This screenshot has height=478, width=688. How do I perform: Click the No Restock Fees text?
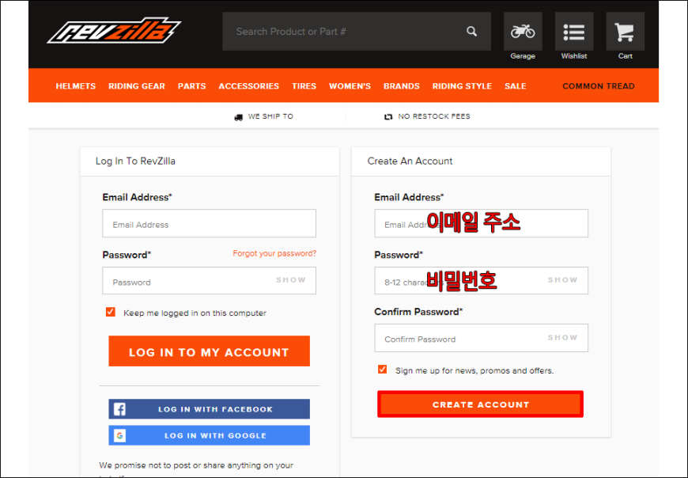point(434,116)
